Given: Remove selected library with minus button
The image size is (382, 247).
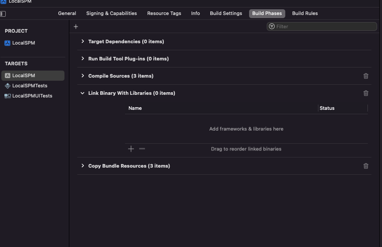Looking at the screenshot, I should pos(142,149).
